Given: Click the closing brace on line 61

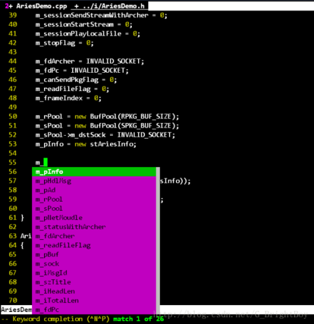Looking at the screenshot, I should tap(23, 218).
